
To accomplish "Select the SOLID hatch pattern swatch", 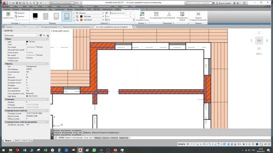I will point(35,16).
